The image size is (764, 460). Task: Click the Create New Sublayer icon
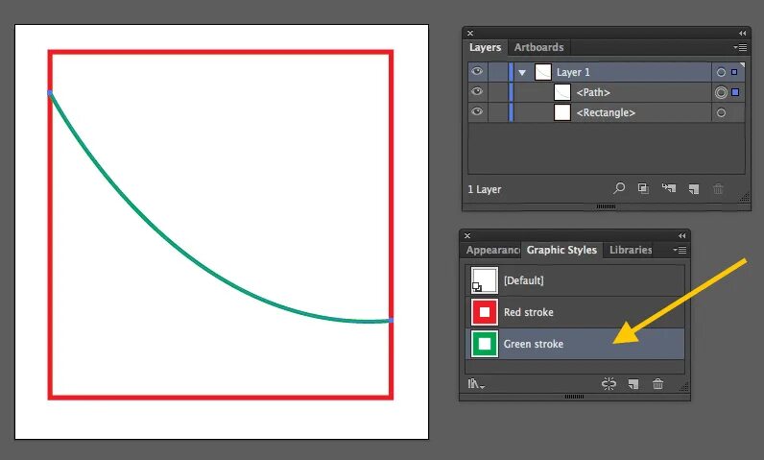(x=668, y=189)
